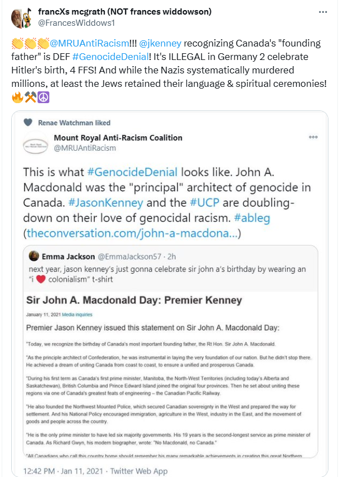
Task: Click the Mount Royal Anti-Racism Coalition name
Action: click(118, 138)
